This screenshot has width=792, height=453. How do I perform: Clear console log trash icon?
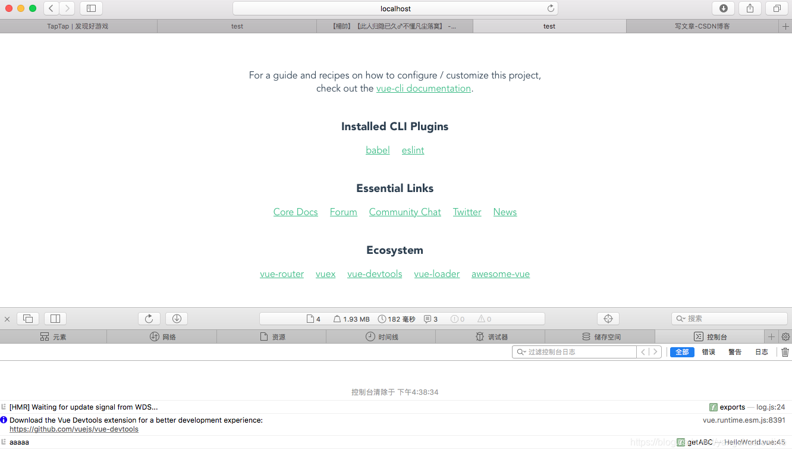[785, 352]
